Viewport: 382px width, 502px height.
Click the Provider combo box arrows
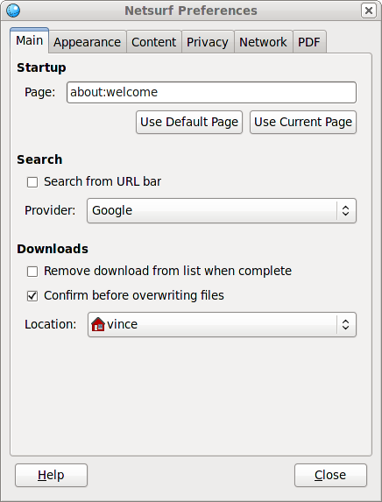(x=345, y=210)
